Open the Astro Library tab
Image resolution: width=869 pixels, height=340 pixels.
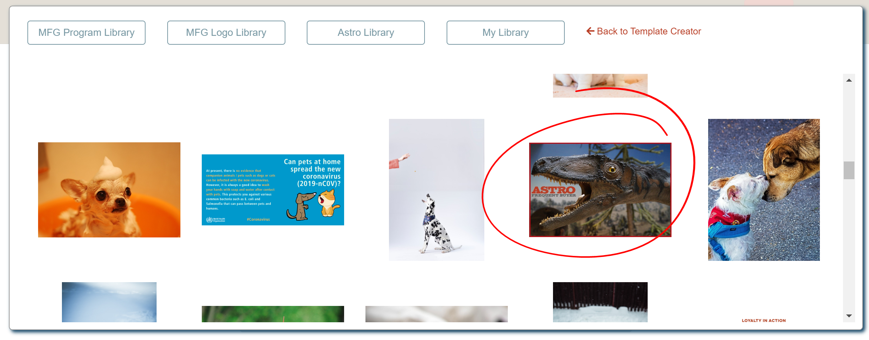pos(366,33)
